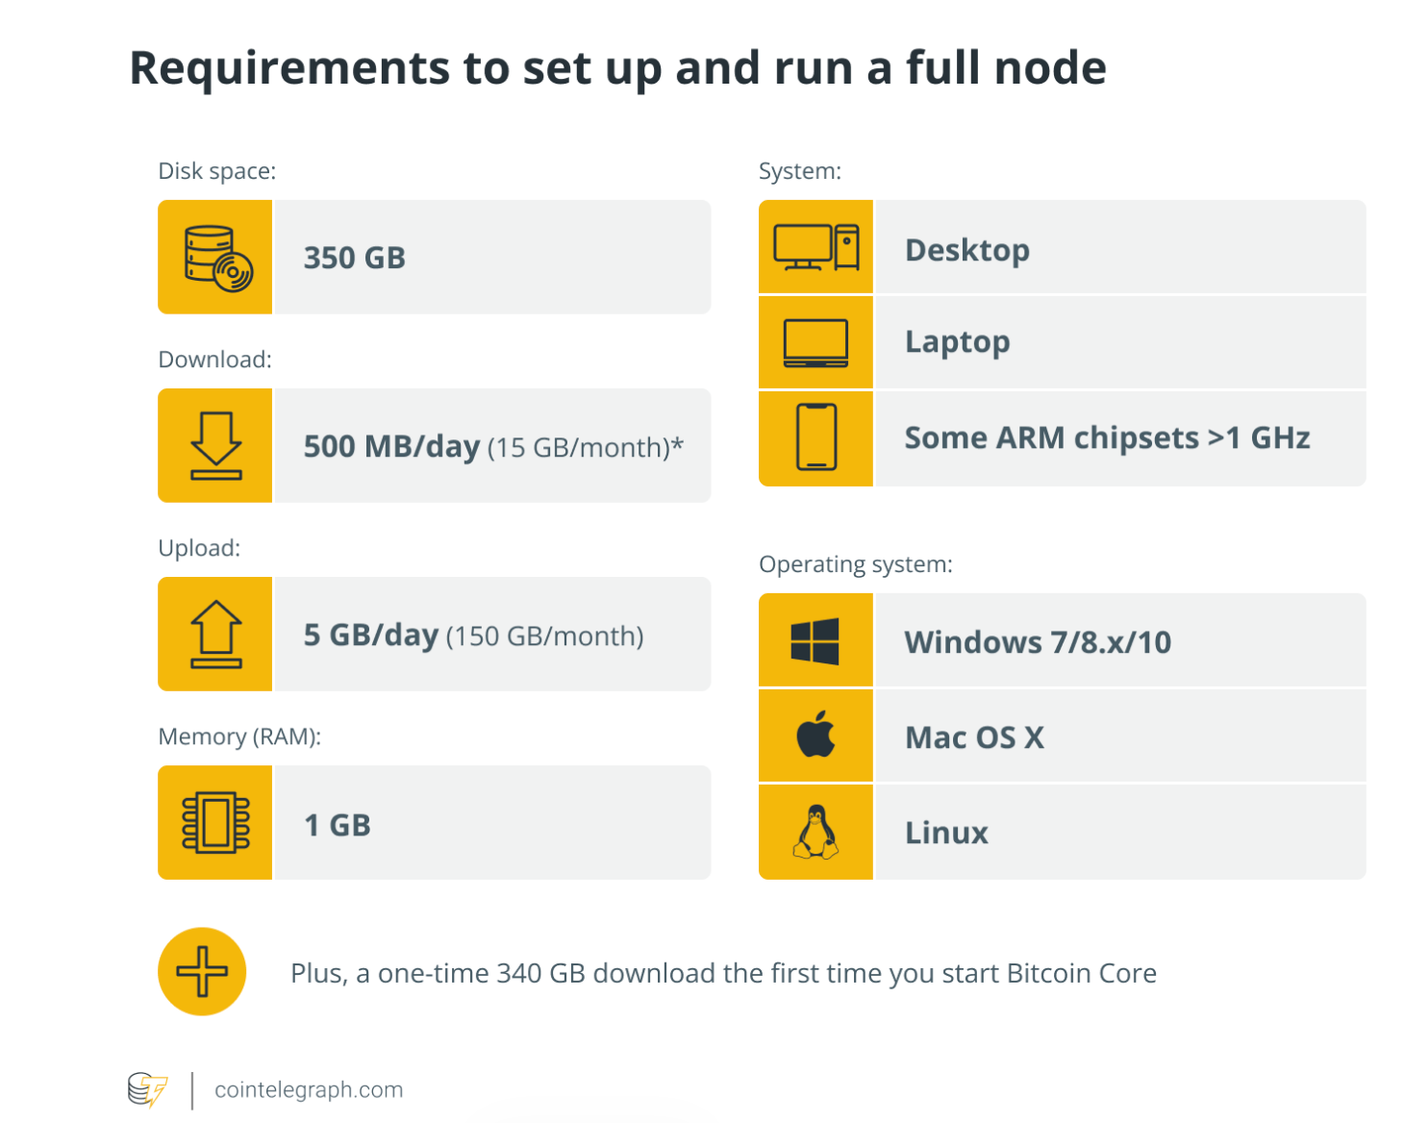Click the 1 GB memory value
The width and height of the screenshot is (1404, 1123).
coord(335,822)
